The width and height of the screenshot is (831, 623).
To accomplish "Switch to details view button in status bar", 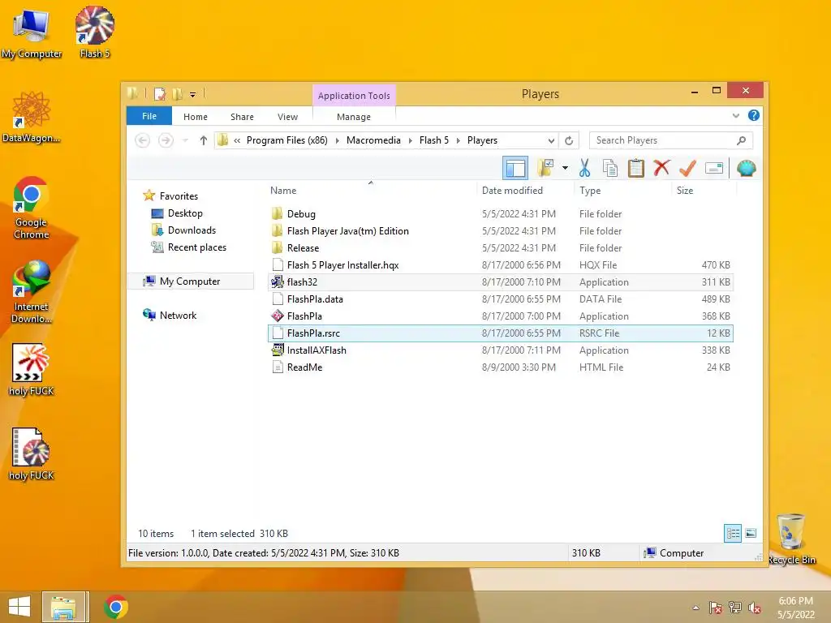I will (x=733, y=533).
